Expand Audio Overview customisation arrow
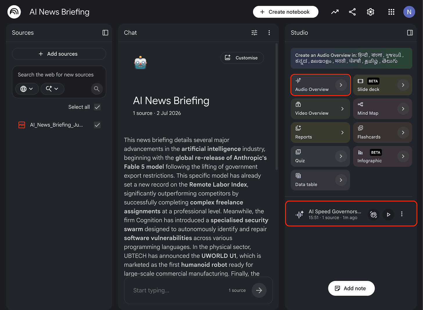 point(341,85)
